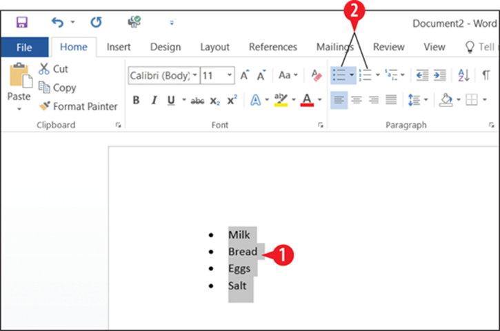Undo the last action
This screenshot has height=331, width=500.
57,22
